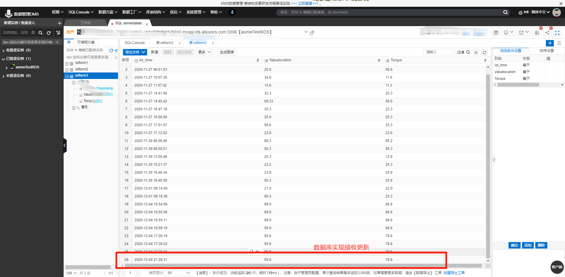565x277 pixels.
Task: Open the table settings gear icon
Action: [476, 53]
